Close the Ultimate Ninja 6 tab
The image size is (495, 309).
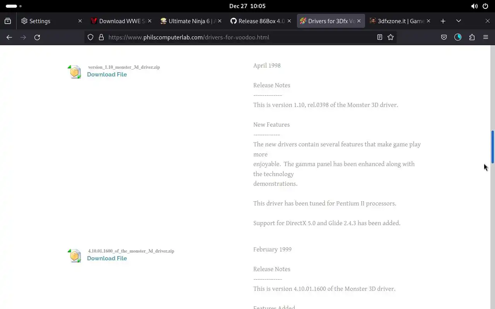[x=220, y=21]
